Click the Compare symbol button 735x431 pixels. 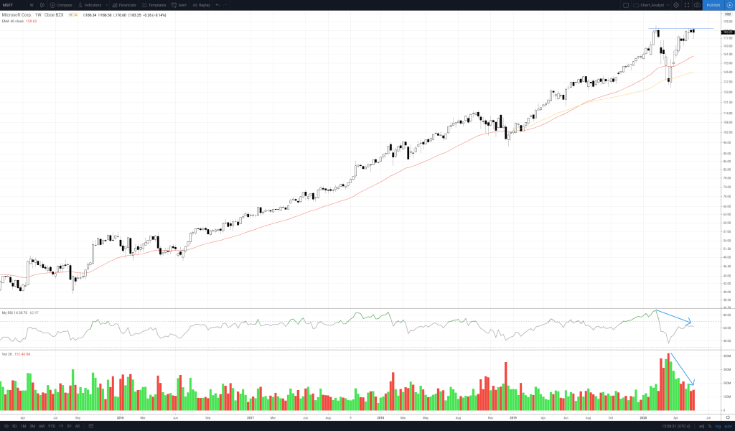coord(61,5)
